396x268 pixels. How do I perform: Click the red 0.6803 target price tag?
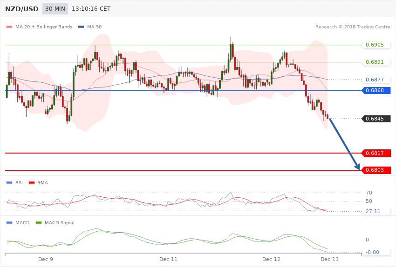click(376, 170)
